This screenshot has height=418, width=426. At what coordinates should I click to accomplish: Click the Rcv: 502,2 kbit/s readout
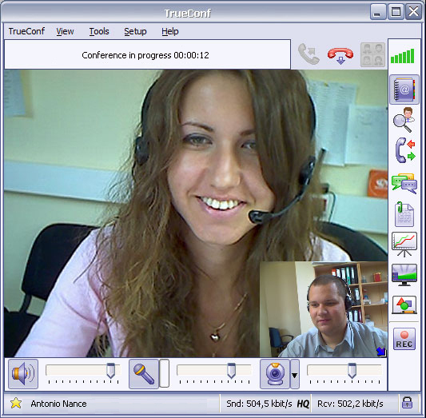tap(350, 404)
